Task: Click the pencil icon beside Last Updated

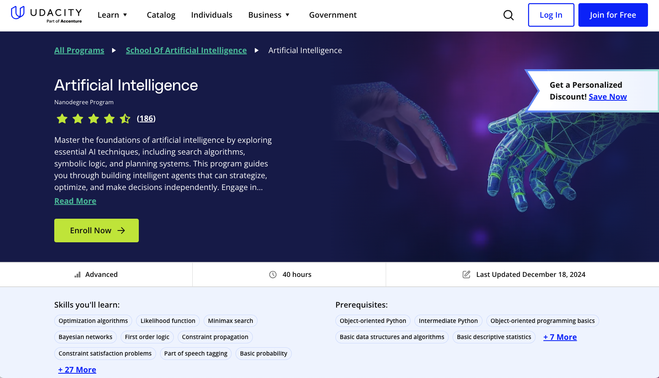Action: [466, 275]
